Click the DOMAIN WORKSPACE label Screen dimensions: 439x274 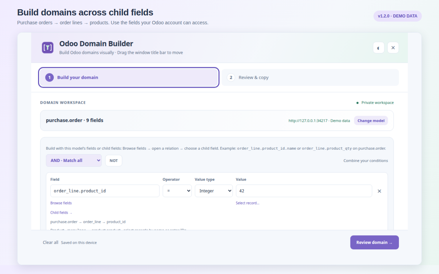[x=63, y=103]
